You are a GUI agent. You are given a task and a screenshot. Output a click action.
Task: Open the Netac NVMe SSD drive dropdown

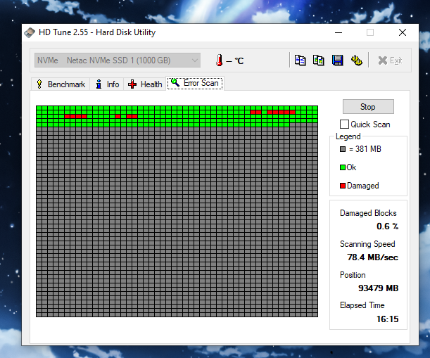(x=118, y=60)
